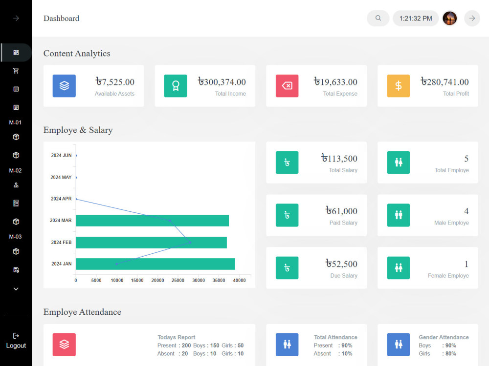
Task: Click the Logout button
Action: pos(16,341)
